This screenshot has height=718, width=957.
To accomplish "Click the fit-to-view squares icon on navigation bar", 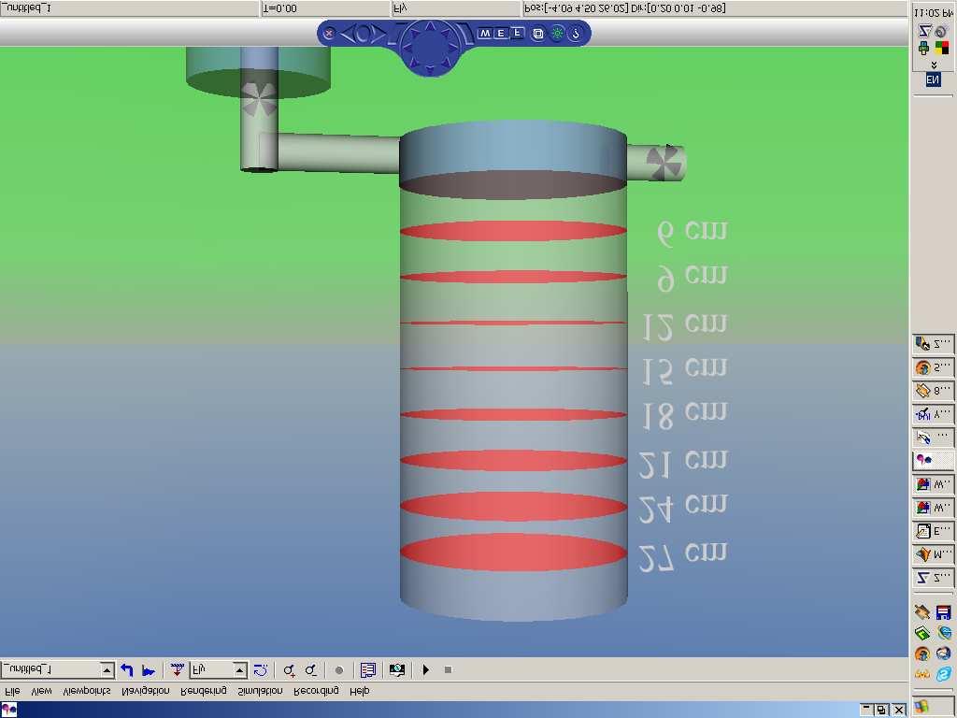I will tap(537, 34).
